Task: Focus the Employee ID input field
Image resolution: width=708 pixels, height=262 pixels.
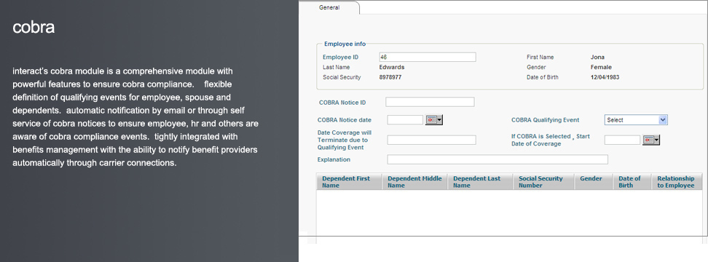Action: pos(427,57)
